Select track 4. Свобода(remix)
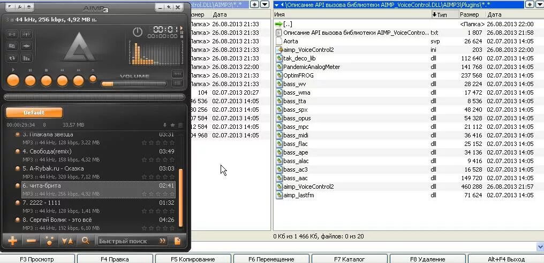Image resolution: width=544 pixels, height=263 pixels. [99, 155]
